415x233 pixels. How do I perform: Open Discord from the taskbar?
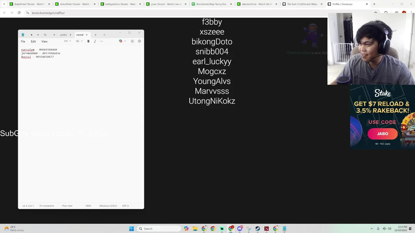pyautogui.click(x=240, y=228)
